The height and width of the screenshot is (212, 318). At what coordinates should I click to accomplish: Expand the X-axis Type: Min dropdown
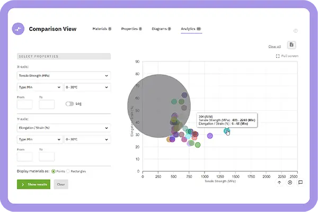39,87
